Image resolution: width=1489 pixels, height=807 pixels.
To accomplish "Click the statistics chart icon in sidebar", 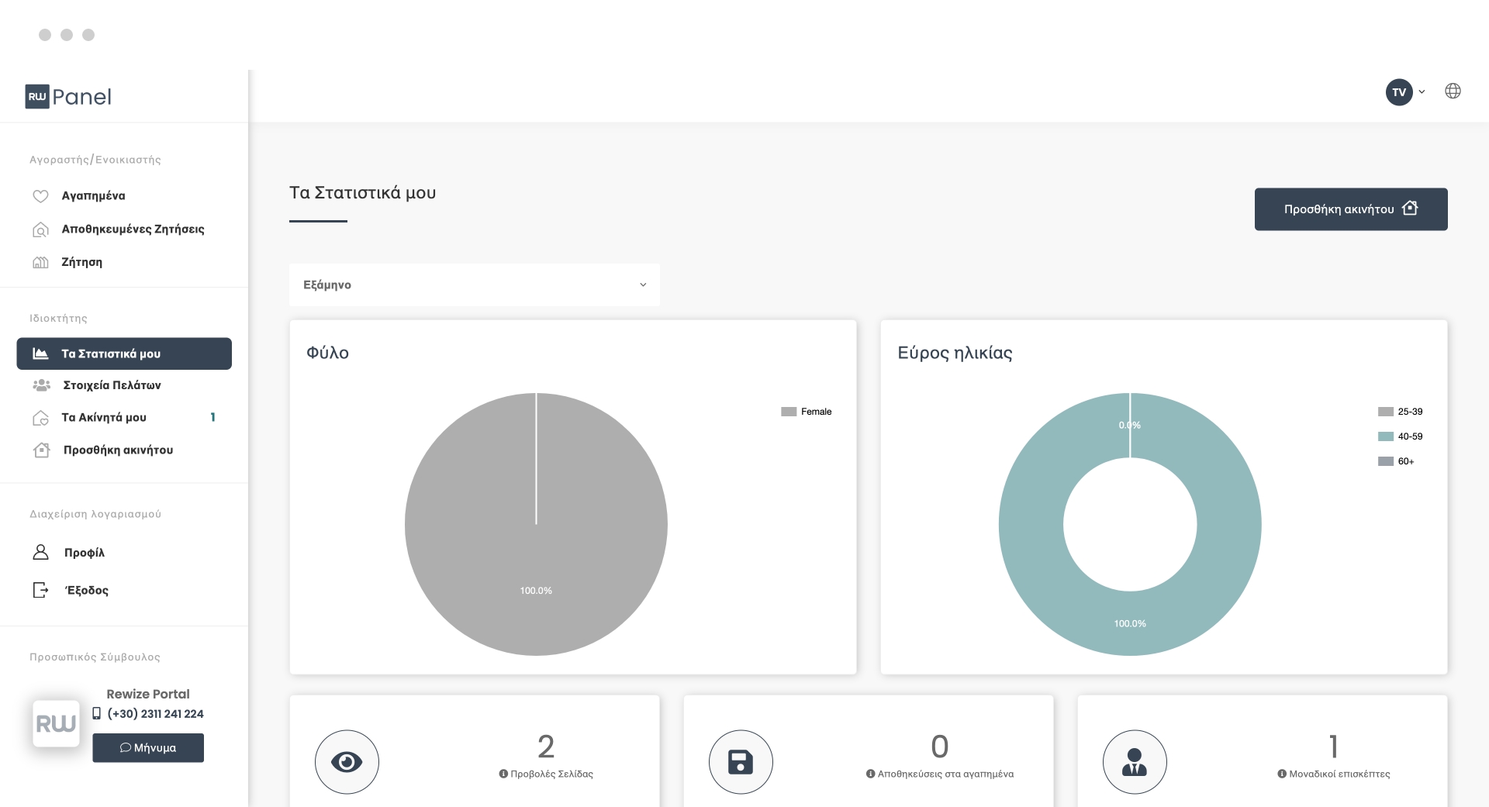I will pyautogui.click(x=40, y=353).
